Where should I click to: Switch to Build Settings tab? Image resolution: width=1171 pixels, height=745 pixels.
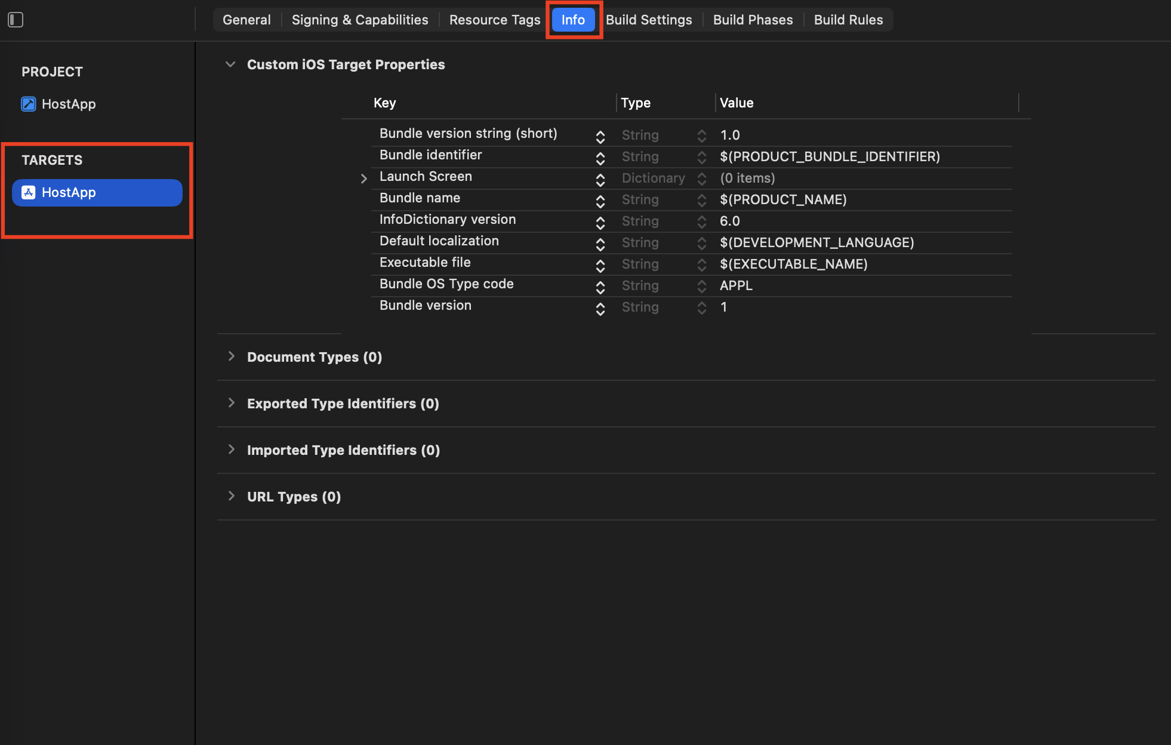pyautogui.click(x=649, y=20)
